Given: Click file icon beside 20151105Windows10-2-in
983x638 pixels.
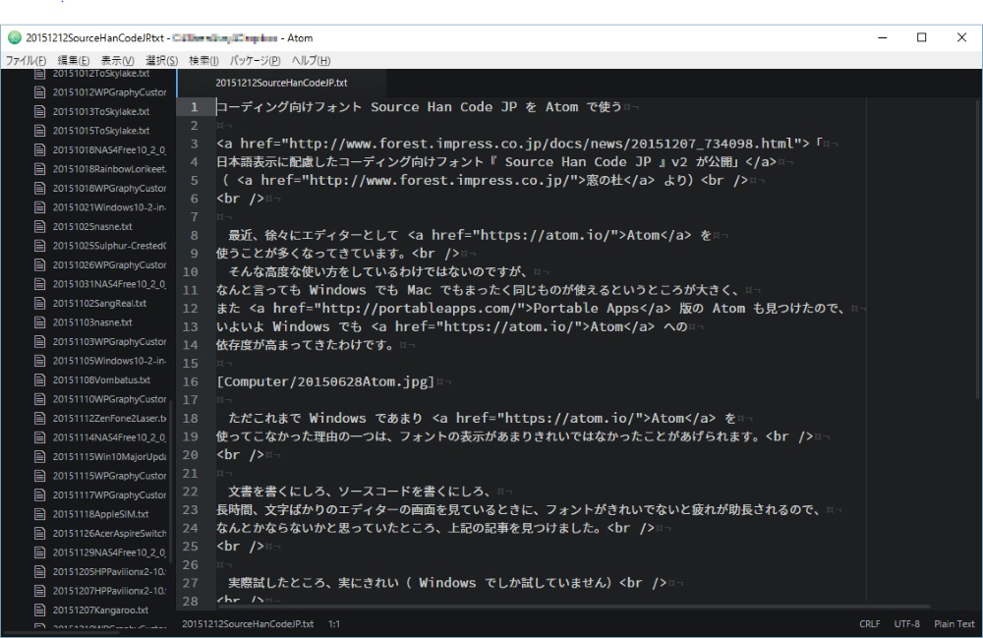Looking at the screenshot, I should click(x=40, y=361).
